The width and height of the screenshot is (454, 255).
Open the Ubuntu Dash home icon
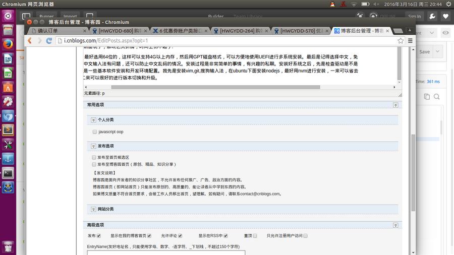coord(8,16)
